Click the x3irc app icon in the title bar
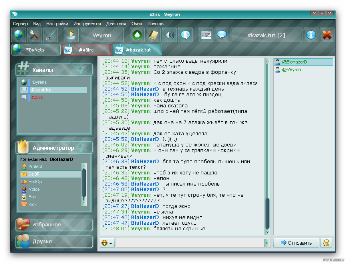346x263 pixels. tap(15, 14)
